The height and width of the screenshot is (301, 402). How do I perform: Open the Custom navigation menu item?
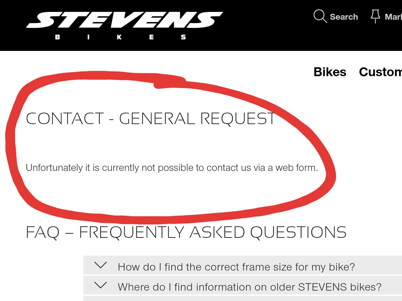(380, 72)
